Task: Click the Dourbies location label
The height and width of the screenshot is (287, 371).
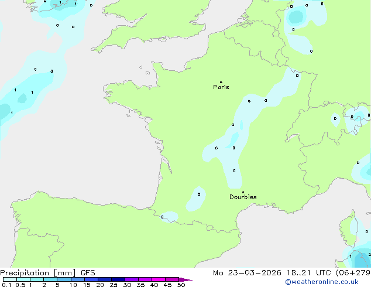Action: [243, 197]
